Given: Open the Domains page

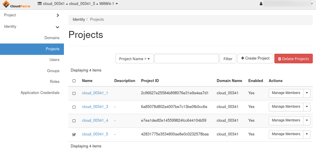Looking at the screenshot, I should pos(52,38).
